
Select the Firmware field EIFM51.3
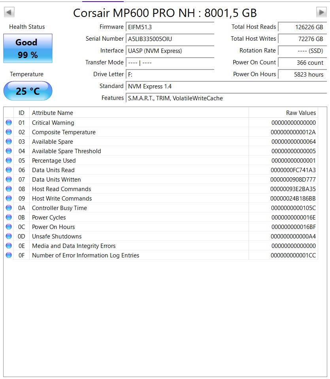pyautogui.click(x=170, y=27)
